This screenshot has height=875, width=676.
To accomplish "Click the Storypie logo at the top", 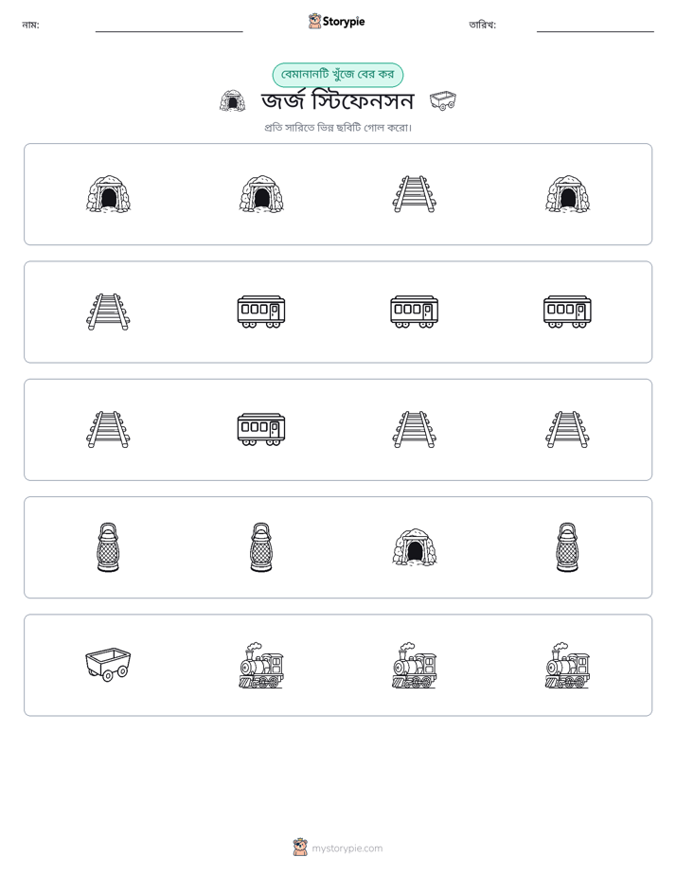I will point(336,21).
